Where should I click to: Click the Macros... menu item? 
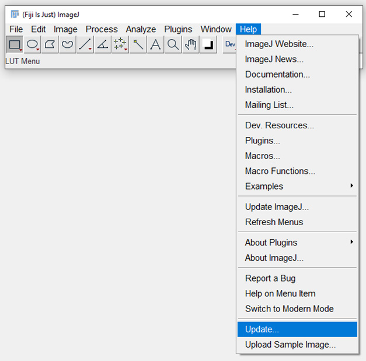(297, 156)
